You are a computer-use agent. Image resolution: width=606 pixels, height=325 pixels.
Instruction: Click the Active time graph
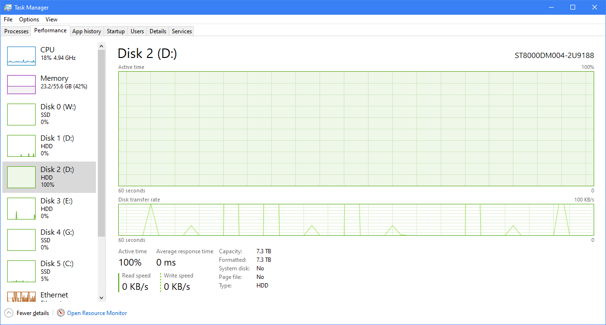(356, 129)
